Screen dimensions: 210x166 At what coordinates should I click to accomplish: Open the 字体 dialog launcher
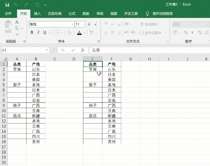(98, 41)
